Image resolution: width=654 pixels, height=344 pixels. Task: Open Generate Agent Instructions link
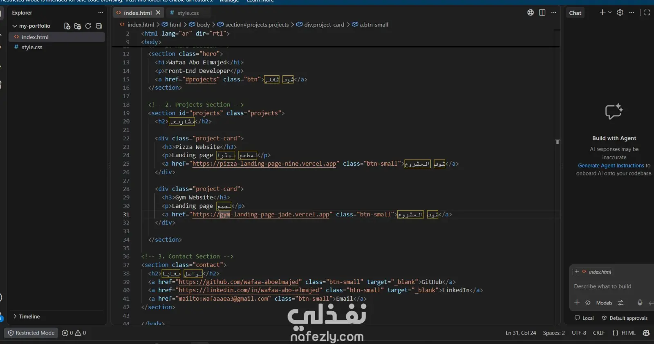click(x=611, y=166)
